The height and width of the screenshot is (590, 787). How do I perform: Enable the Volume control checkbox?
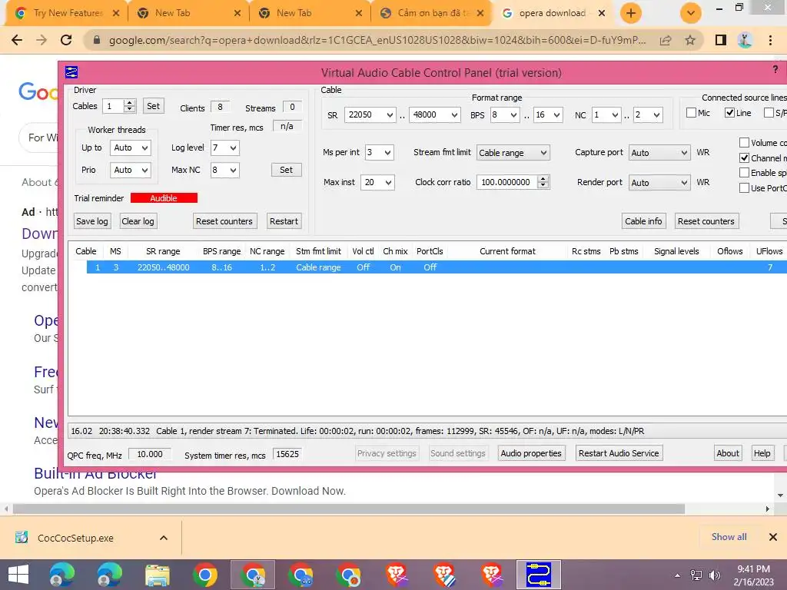click(744, 143)
